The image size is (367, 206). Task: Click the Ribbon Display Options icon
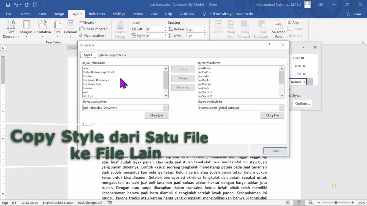(321, 5)
